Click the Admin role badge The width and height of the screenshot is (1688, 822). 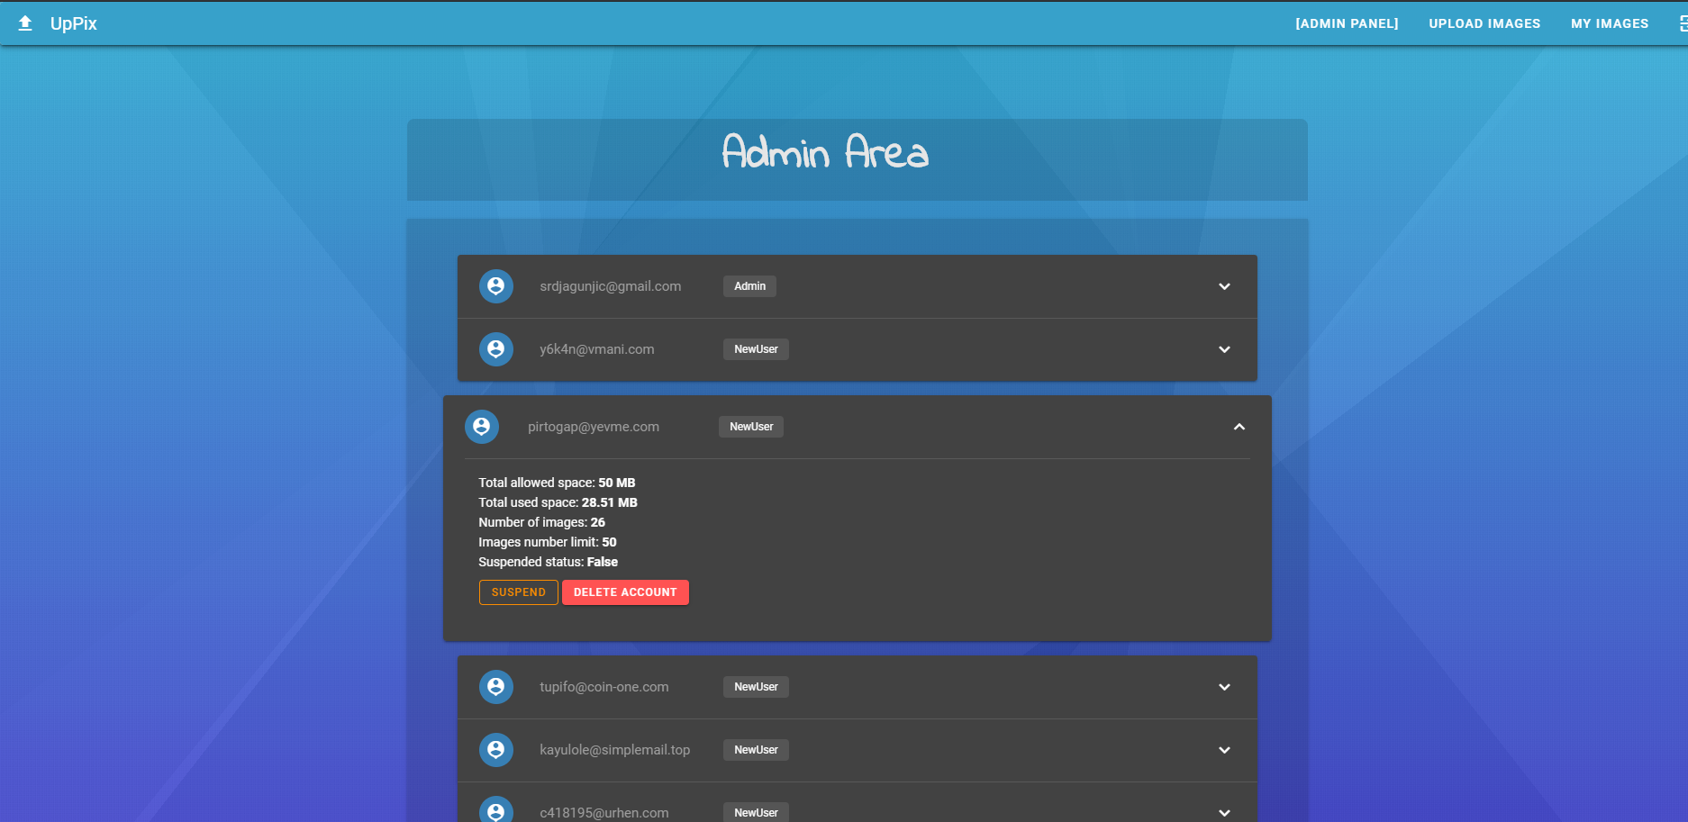point(749,286)
